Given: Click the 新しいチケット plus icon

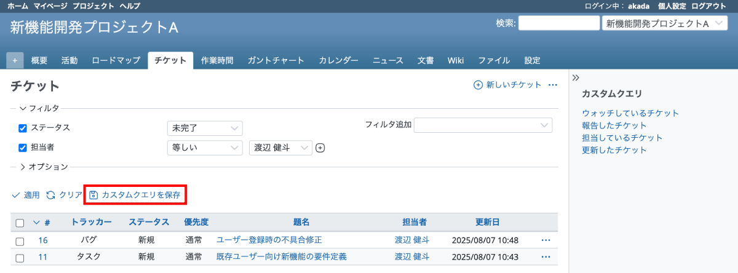Looking at the screenshot, I should pyautogui.click(x=478, y=85).
